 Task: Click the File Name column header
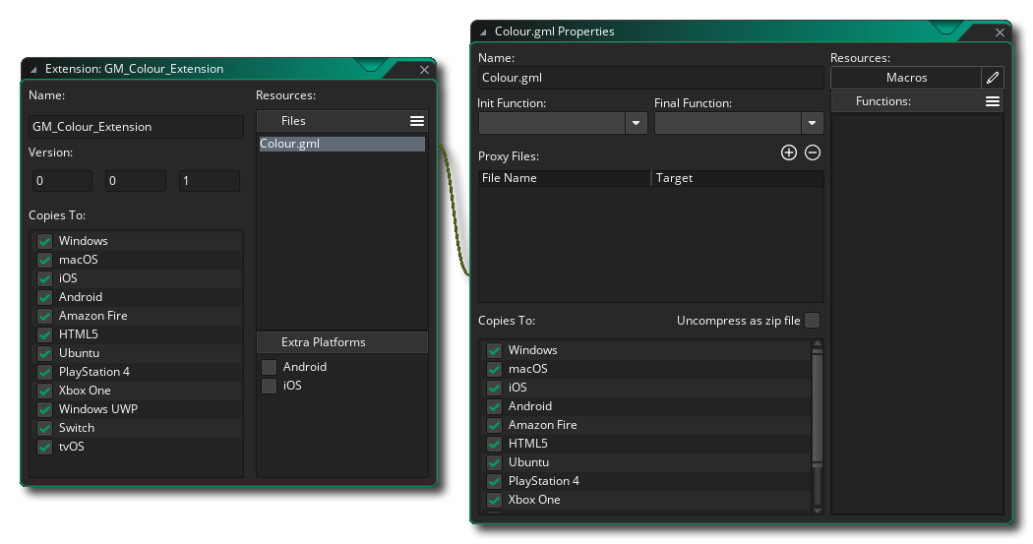564,178
